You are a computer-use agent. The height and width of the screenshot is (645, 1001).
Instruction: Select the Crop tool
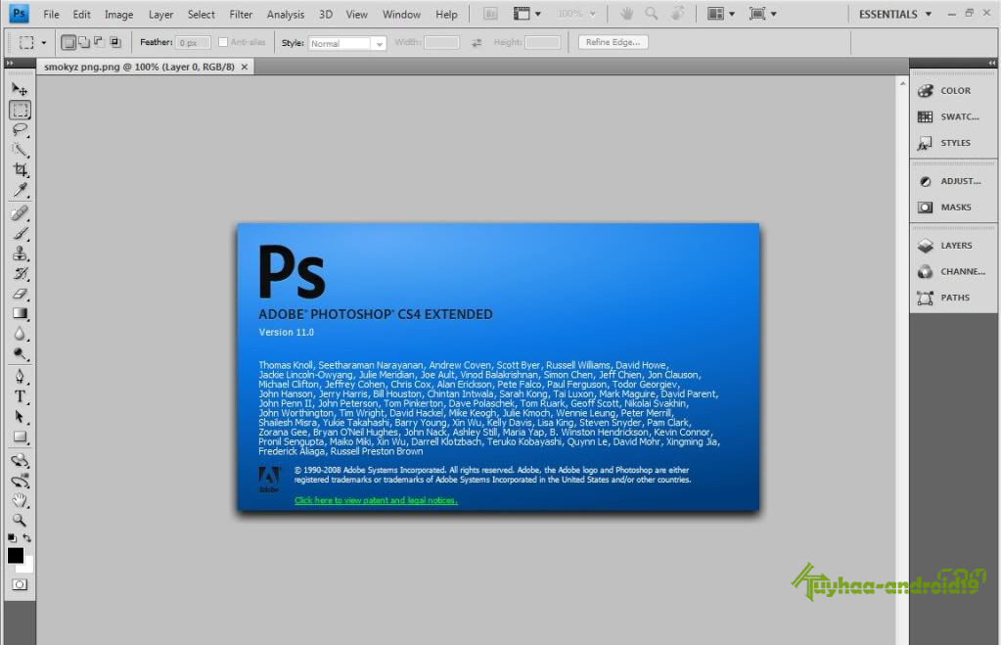click(x=20, y=170)
